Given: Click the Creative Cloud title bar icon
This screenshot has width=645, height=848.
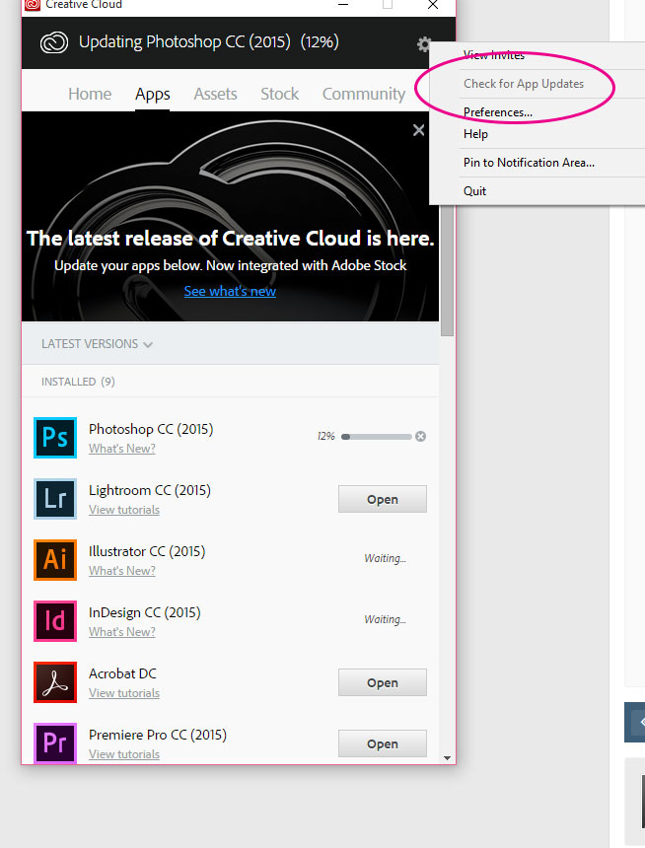Looking at the screenshot, I should (x=33, y=5).
